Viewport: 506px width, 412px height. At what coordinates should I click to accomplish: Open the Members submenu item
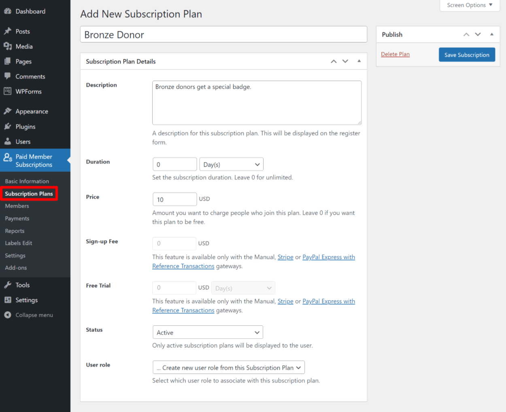(17, 206)
